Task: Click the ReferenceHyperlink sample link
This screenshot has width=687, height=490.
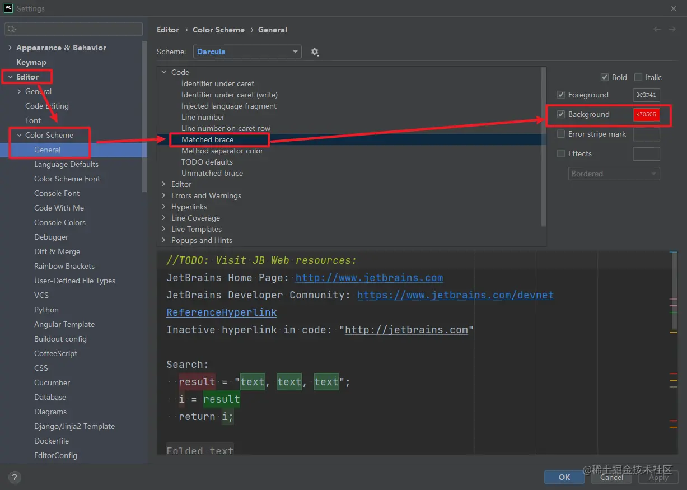Action: click(222, 312)
